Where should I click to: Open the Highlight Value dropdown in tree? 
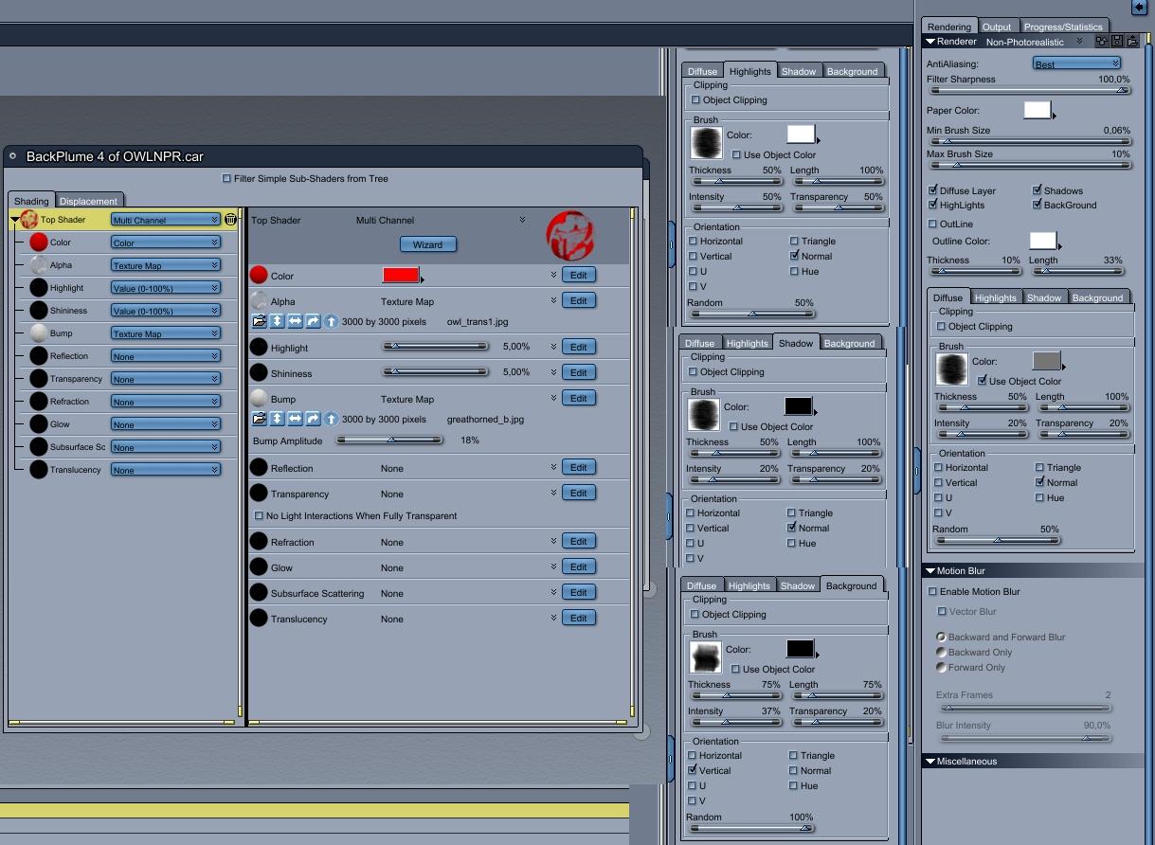(166, 288)
